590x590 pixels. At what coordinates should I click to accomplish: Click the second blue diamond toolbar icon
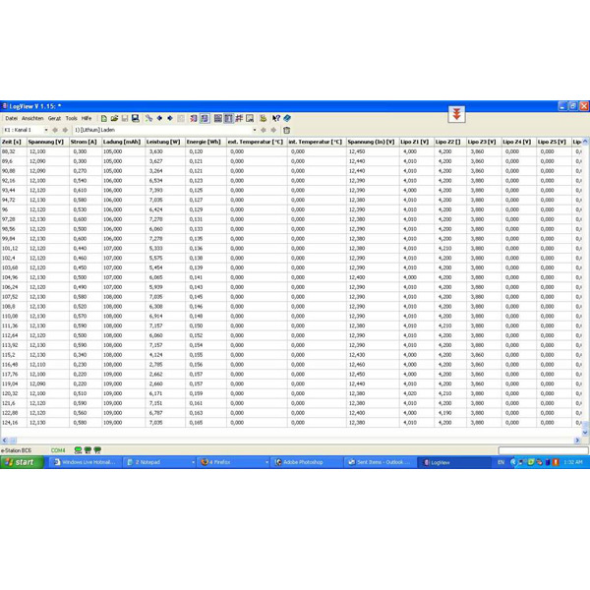(x=170, y=119)
